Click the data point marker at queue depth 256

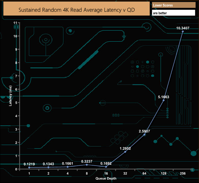click(183, 31)
